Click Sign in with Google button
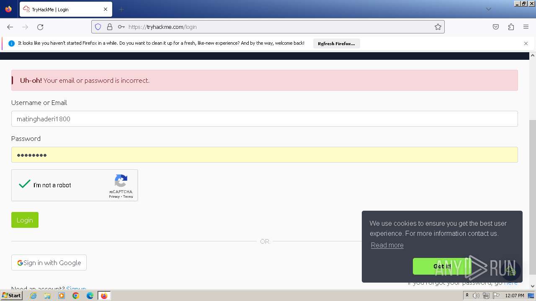The image size is (536, 301). (x=49, y=263)
